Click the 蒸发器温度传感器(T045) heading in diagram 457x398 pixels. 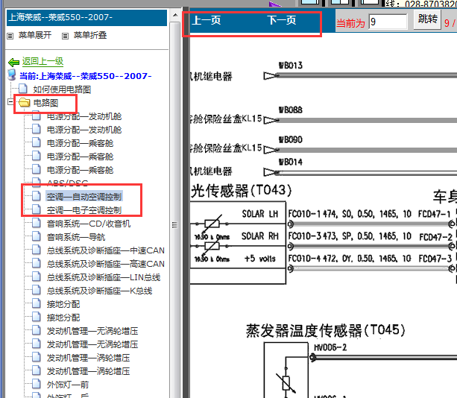point(326,330)
